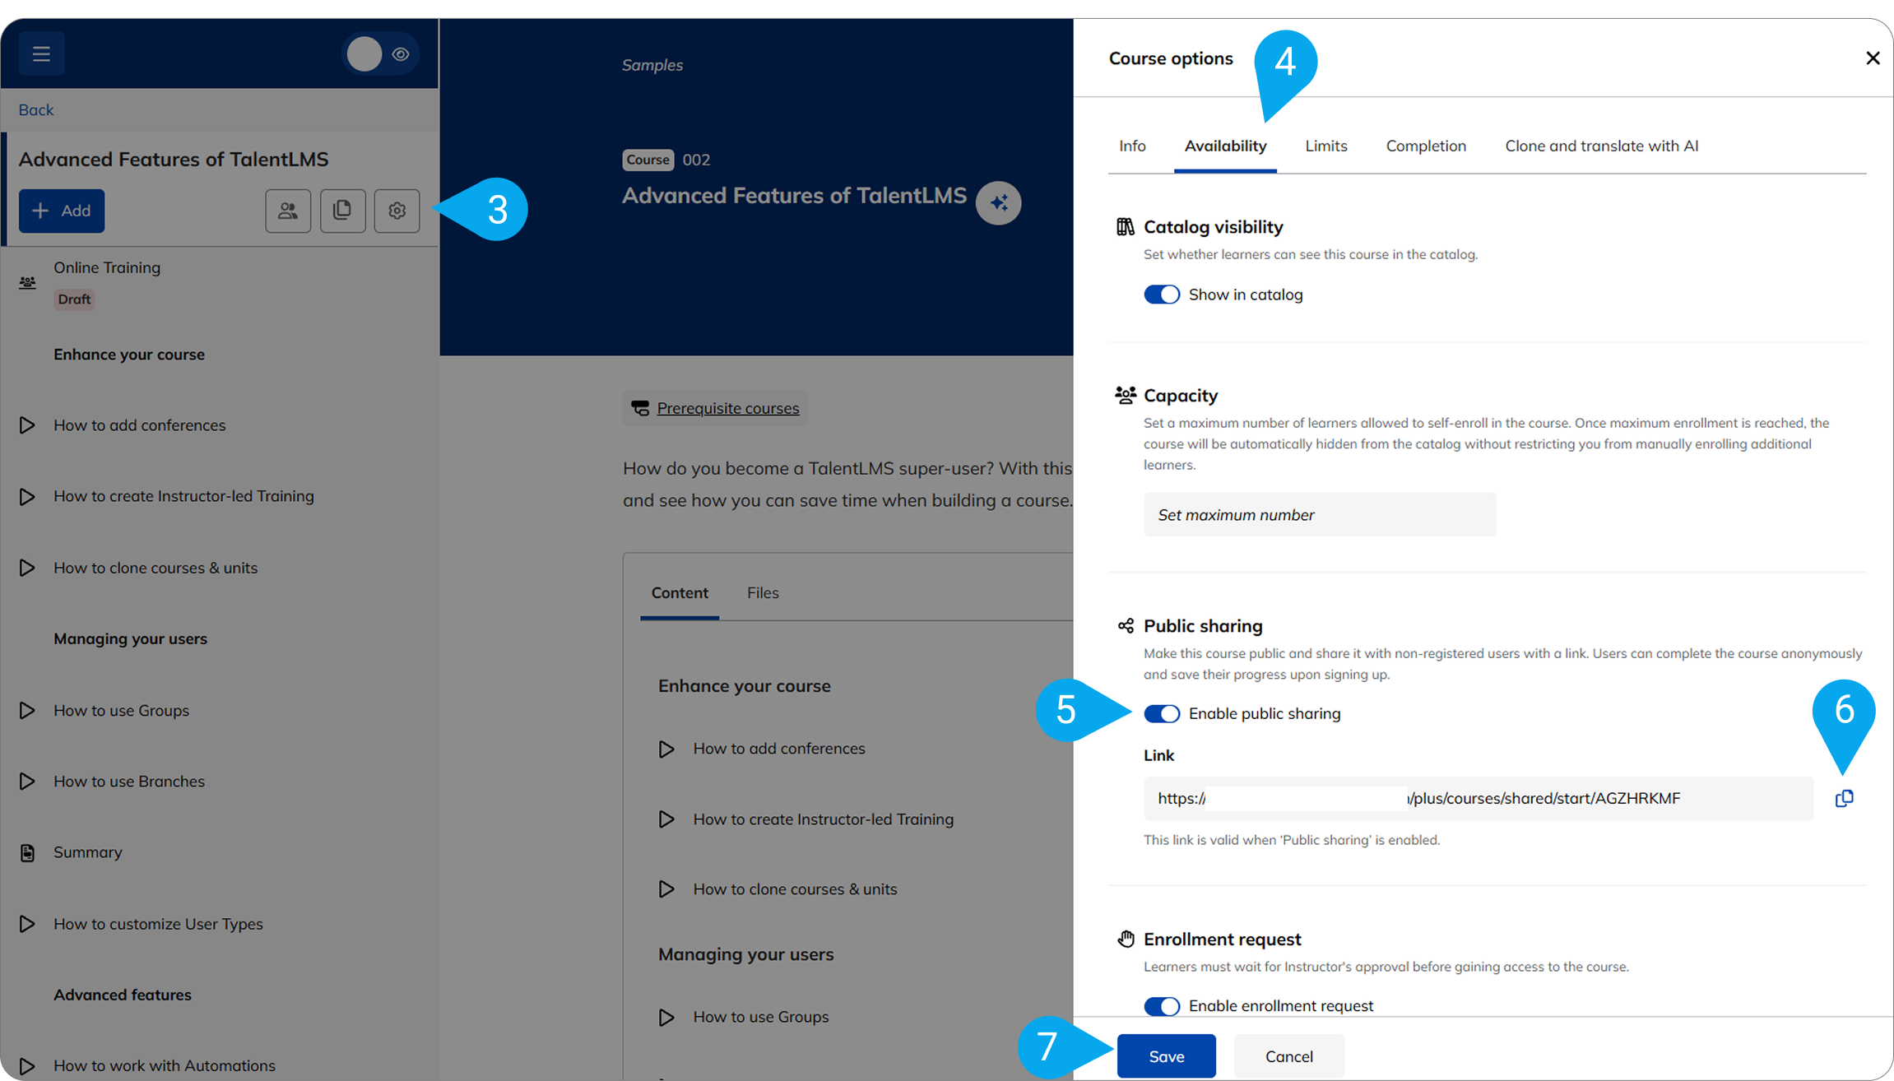Click the Prerequisite courses icon
1894x1081 pixels.
(x=640, y=408)
